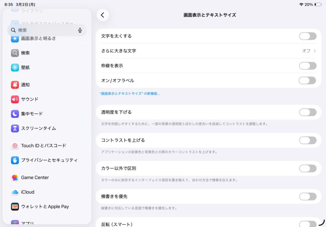326x227 pixels.
Task: Open 通知 notifications bell icon
Action: click(15, 85)
